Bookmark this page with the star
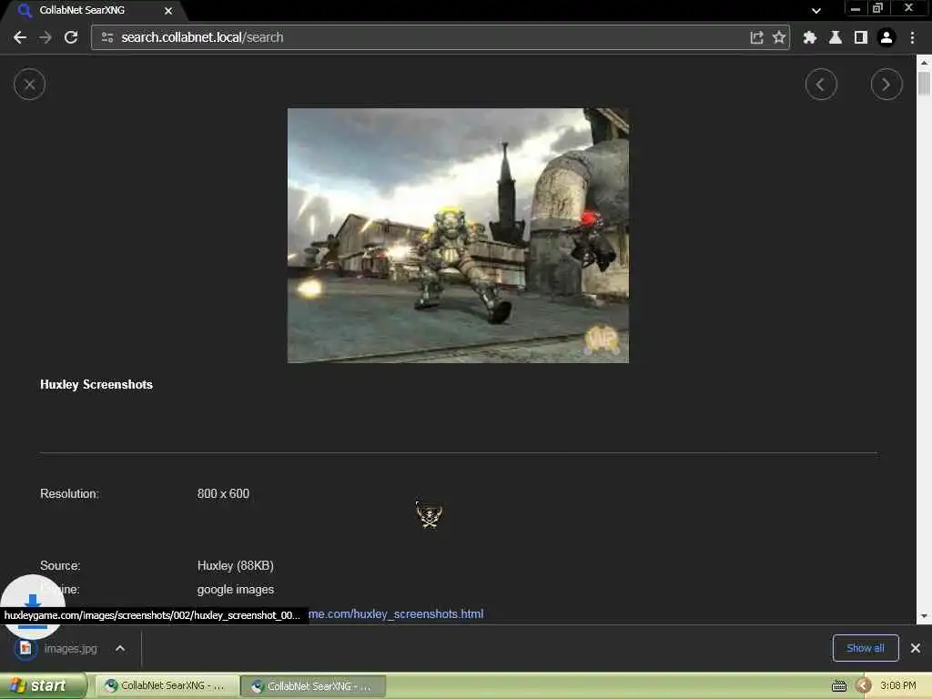 (x=779, y=37)
